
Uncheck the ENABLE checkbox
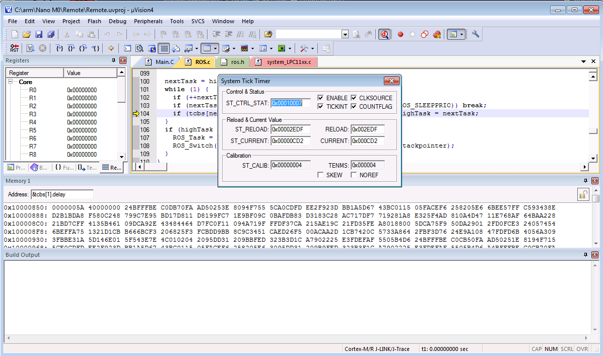320,98
